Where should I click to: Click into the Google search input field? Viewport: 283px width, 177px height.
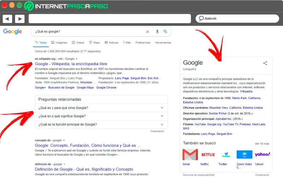pos(89,32)
